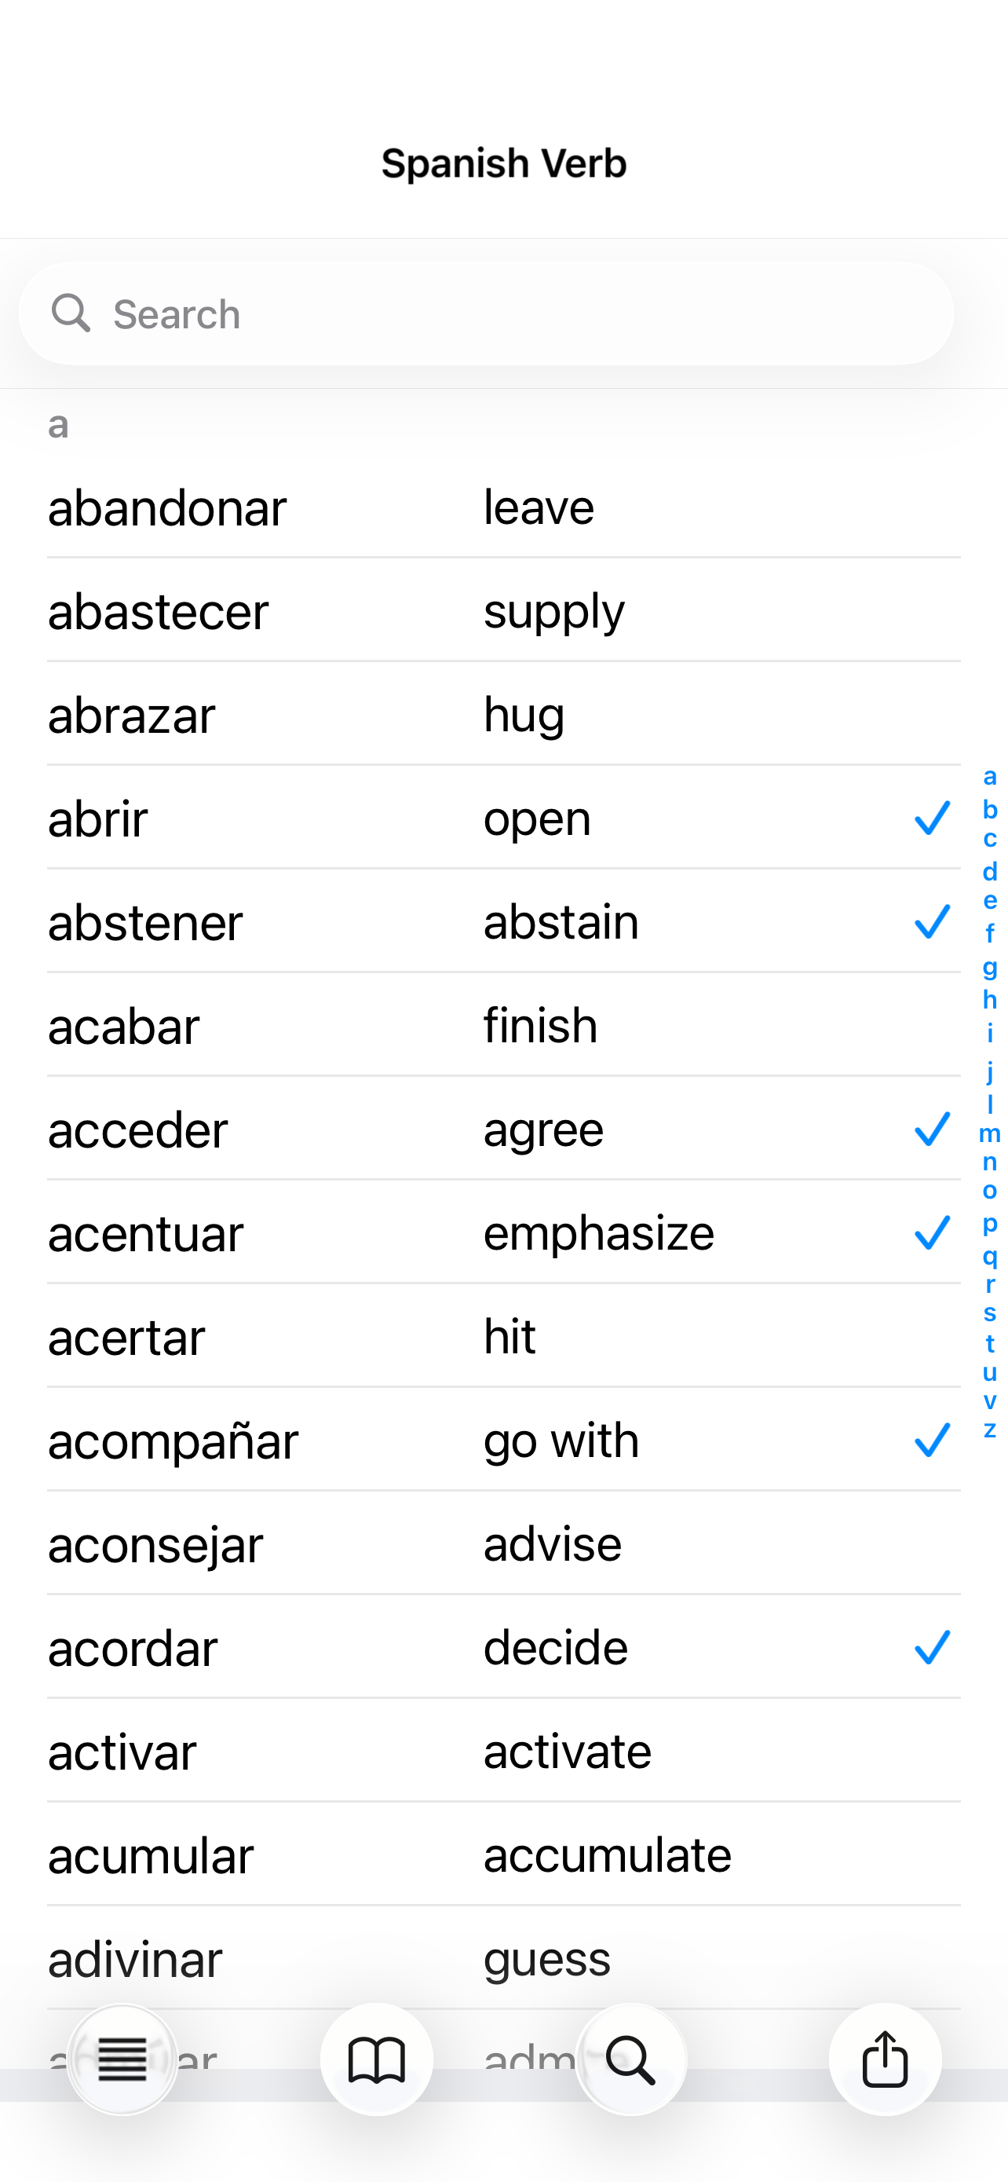
Task: Open the entry for acompañar
Action: click(173, 1440)
